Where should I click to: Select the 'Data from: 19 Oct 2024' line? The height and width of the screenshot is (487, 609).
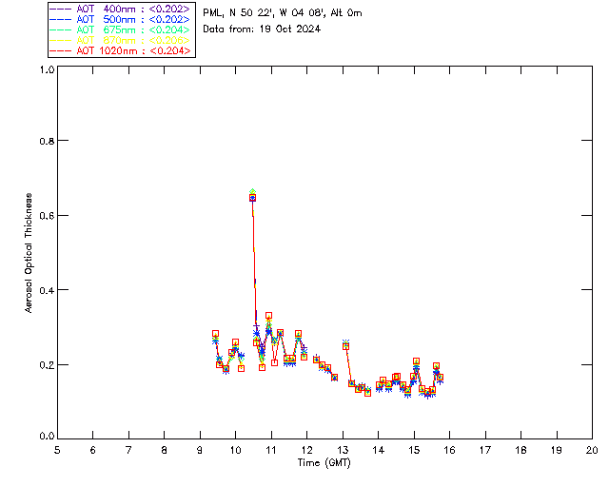262,29
